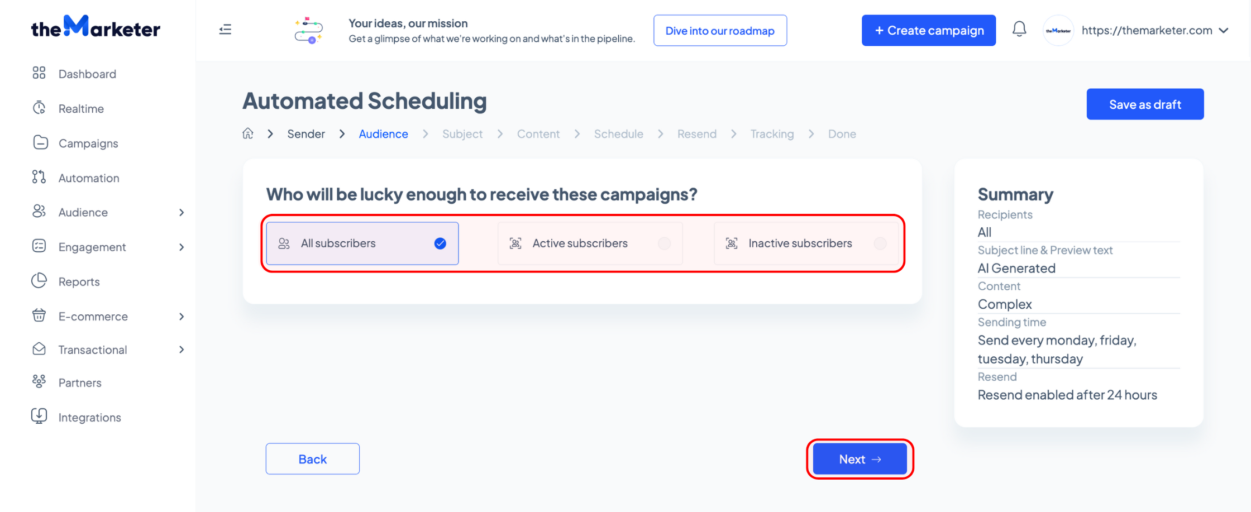Go to the Sender breadcrumb step
Image resolution: width=1251 pixels, height=512 pixels.
306,134
